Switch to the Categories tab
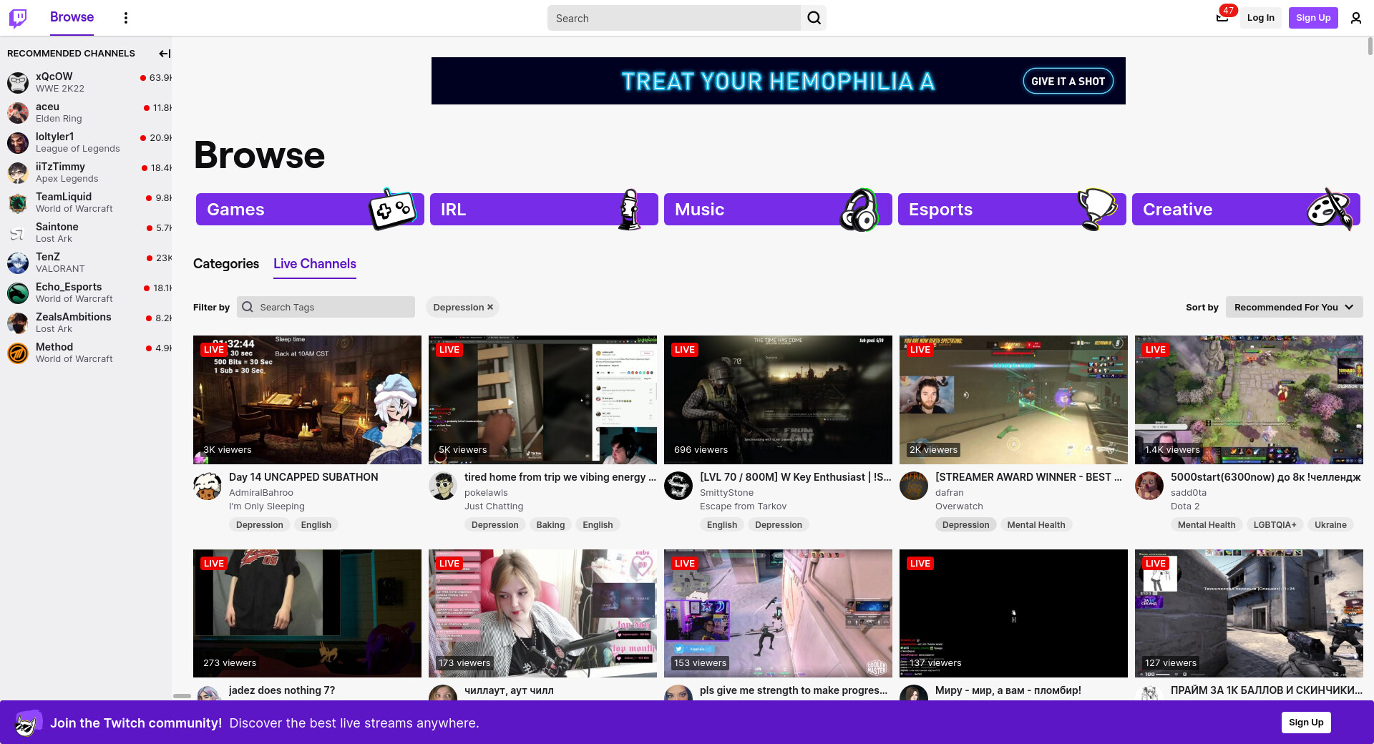The height and width of the screenshot is (744, 1374). point(226,264)
